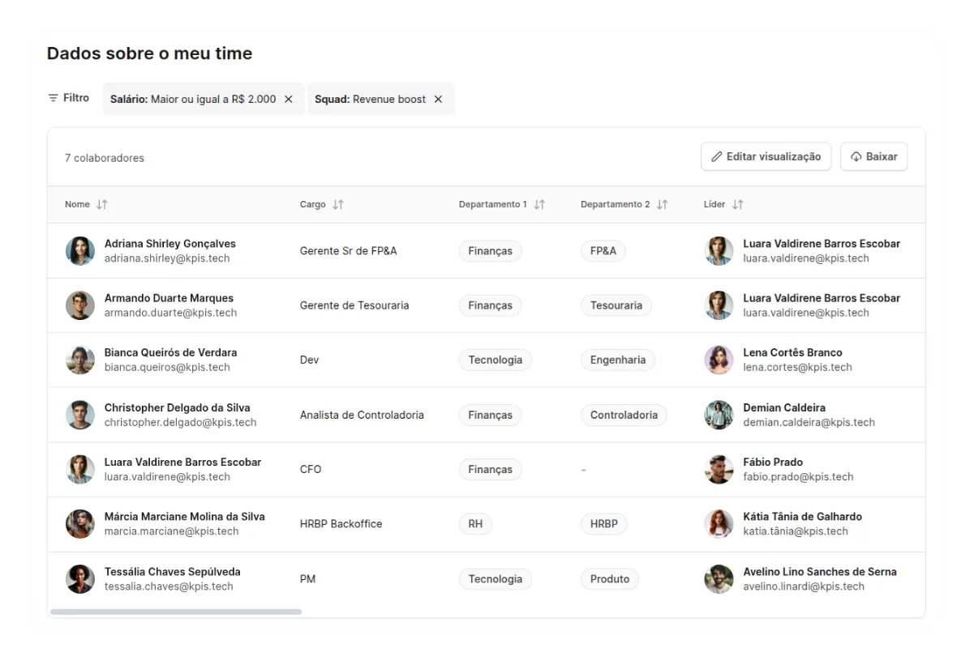Viewport: 974px width, 661px height.
Task: Select name Tessália Chaves Sepúlveda
Action: tap(173, 572)
